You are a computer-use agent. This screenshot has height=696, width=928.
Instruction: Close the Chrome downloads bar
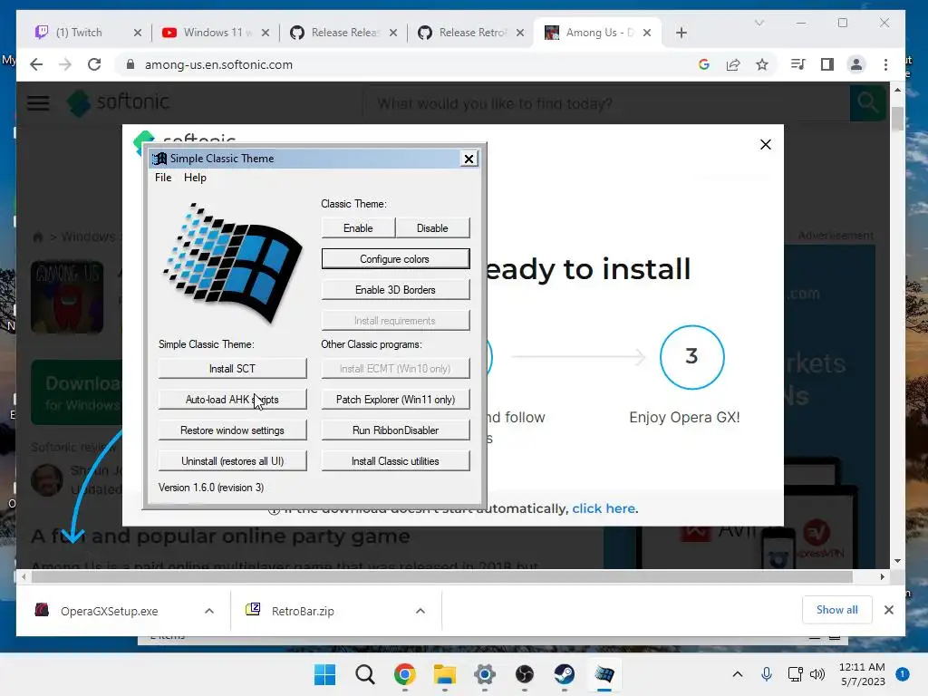[888, 610]
